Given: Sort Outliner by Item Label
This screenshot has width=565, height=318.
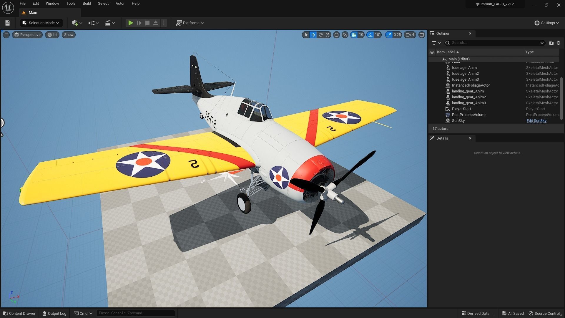Looking at the screenshot, I should tap(479, 52).
